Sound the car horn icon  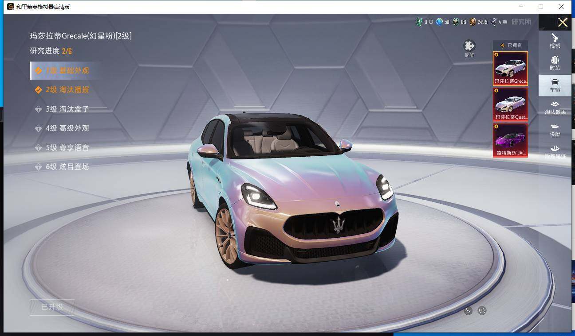[468, 311]
